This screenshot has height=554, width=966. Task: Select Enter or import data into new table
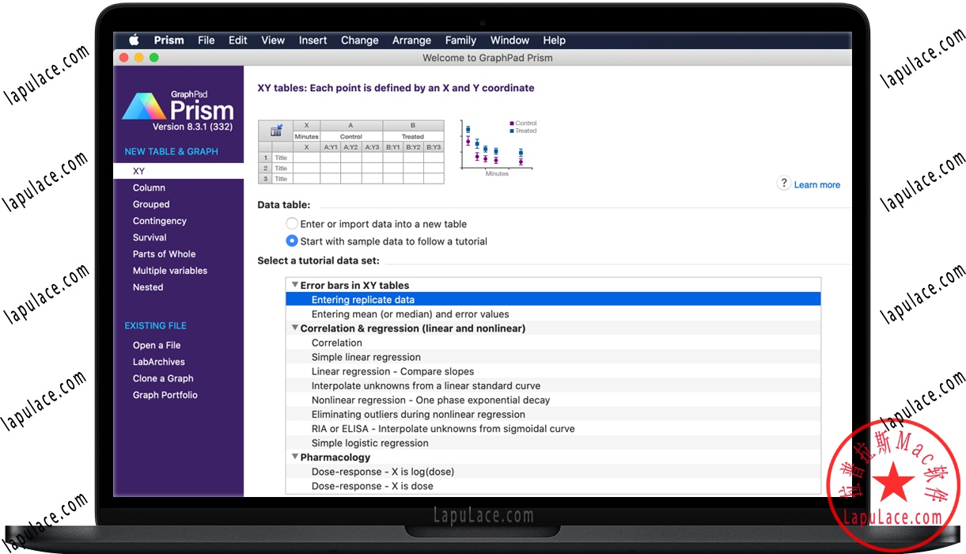(292, 224)
